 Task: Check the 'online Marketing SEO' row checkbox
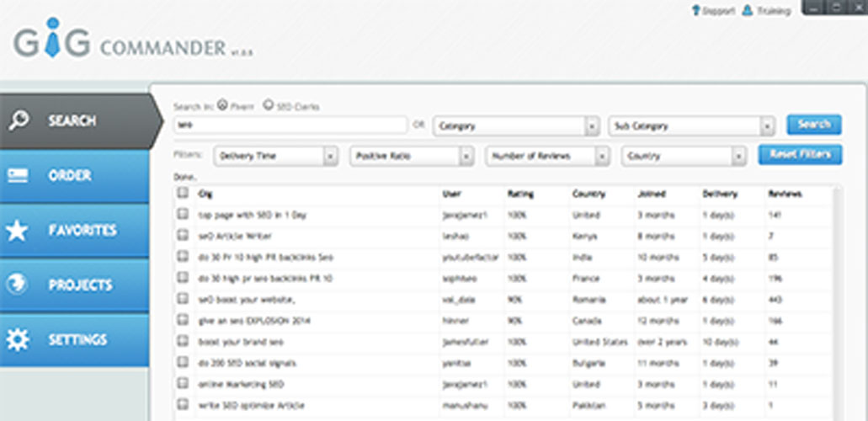click(183, 383)
